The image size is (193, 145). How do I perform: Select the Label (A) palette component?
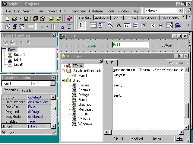pyautogui.click(x=119, y=25)
